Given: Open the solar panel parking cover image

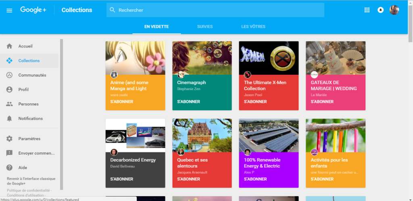Looking at the screenshot, I should (269, 135).
